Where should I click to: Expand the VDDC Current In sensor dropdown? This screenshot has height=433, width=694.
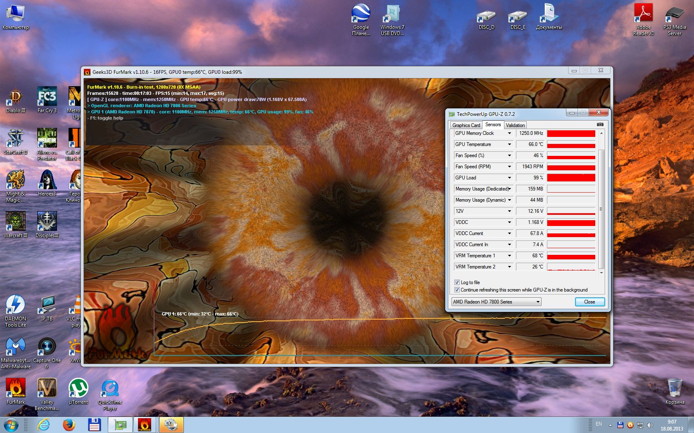tap(509, 245)
